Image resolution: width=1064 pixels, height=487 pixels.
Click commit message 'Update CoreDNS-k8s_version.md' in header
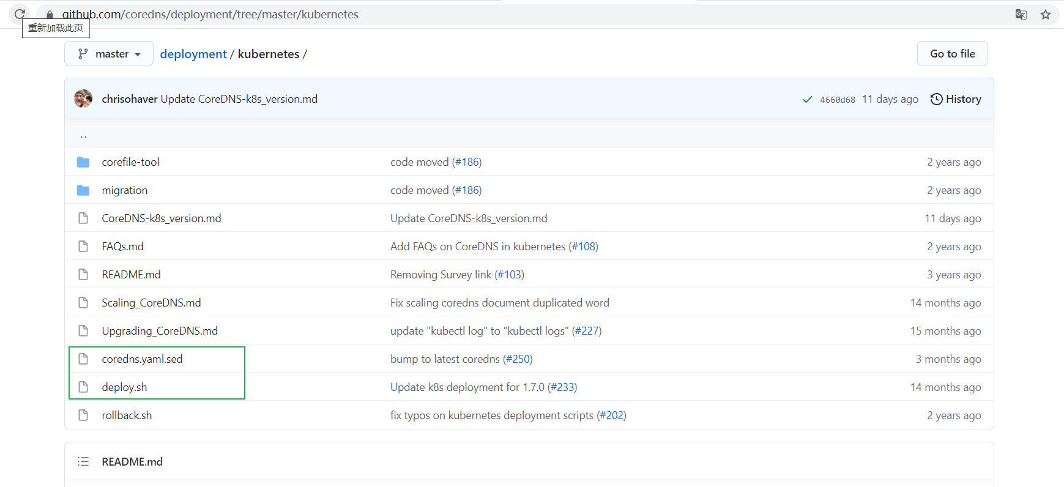[239, 99]
